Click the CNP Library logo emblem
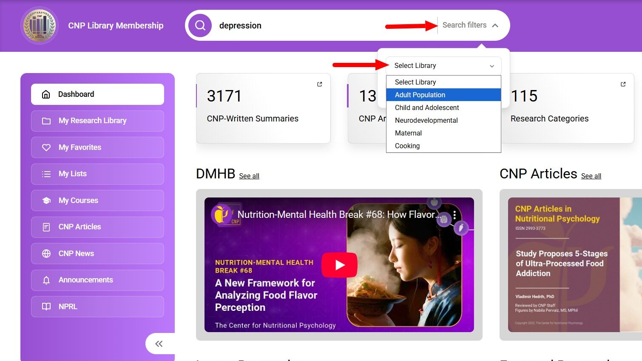642x361 pixels. click(39, 25)
